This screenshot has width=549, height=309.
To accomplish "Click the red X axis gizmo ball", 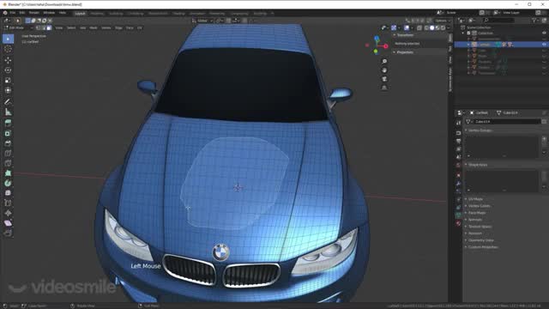I will point(385,46).
